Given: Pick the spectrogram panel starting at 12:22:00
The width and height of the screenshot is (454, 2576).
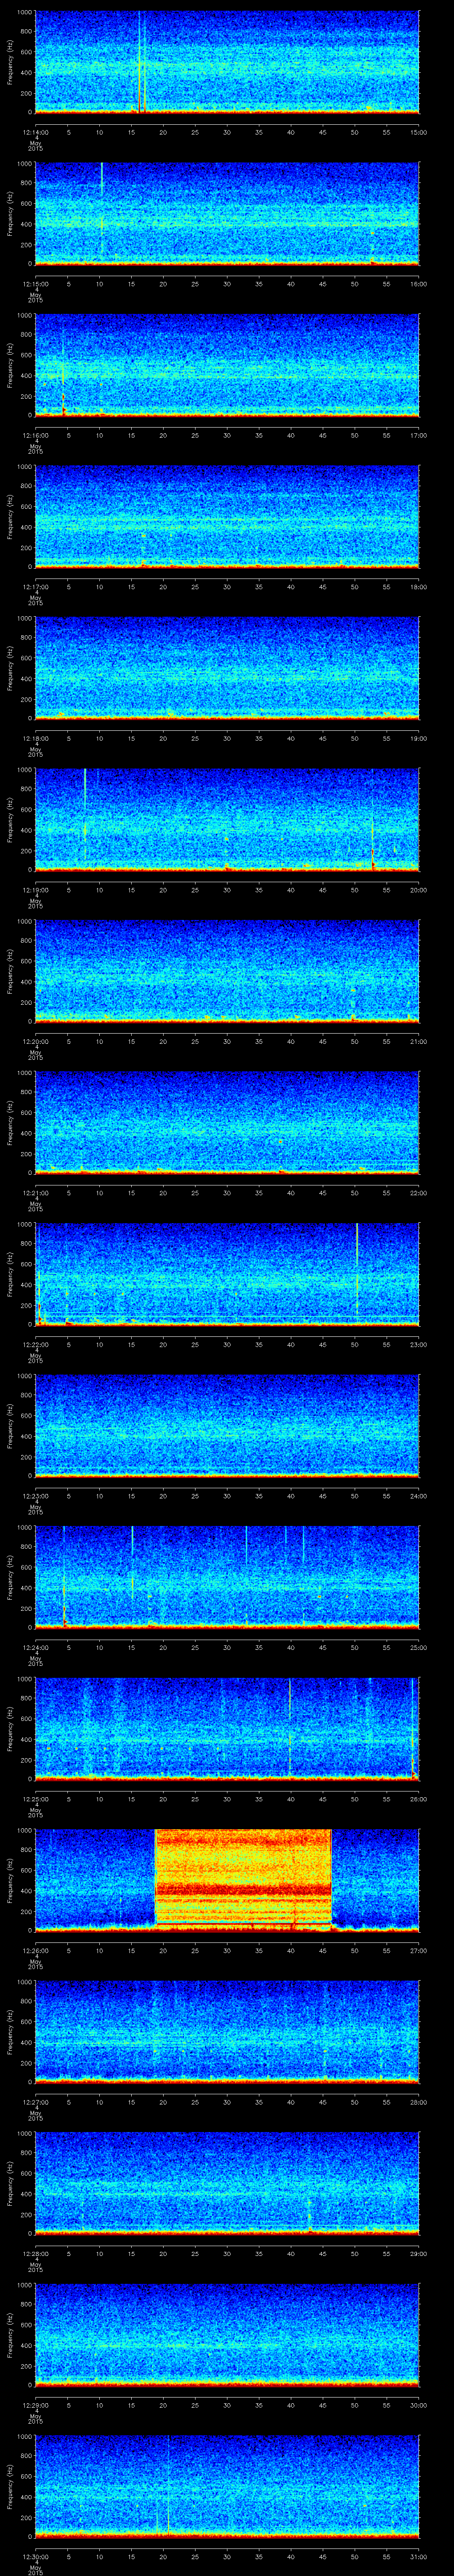Looking at the screenshot, I should pyautogui.click(x=227, y=1274).
